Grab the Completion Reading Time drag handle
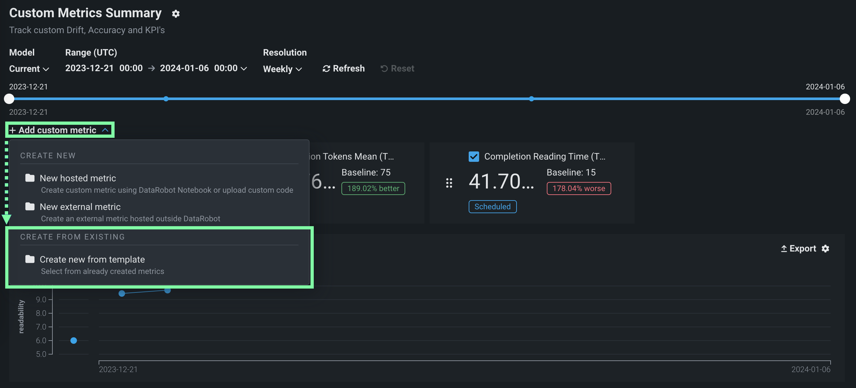Viewport: 856px width, 388px height. [x=449, y=183]
